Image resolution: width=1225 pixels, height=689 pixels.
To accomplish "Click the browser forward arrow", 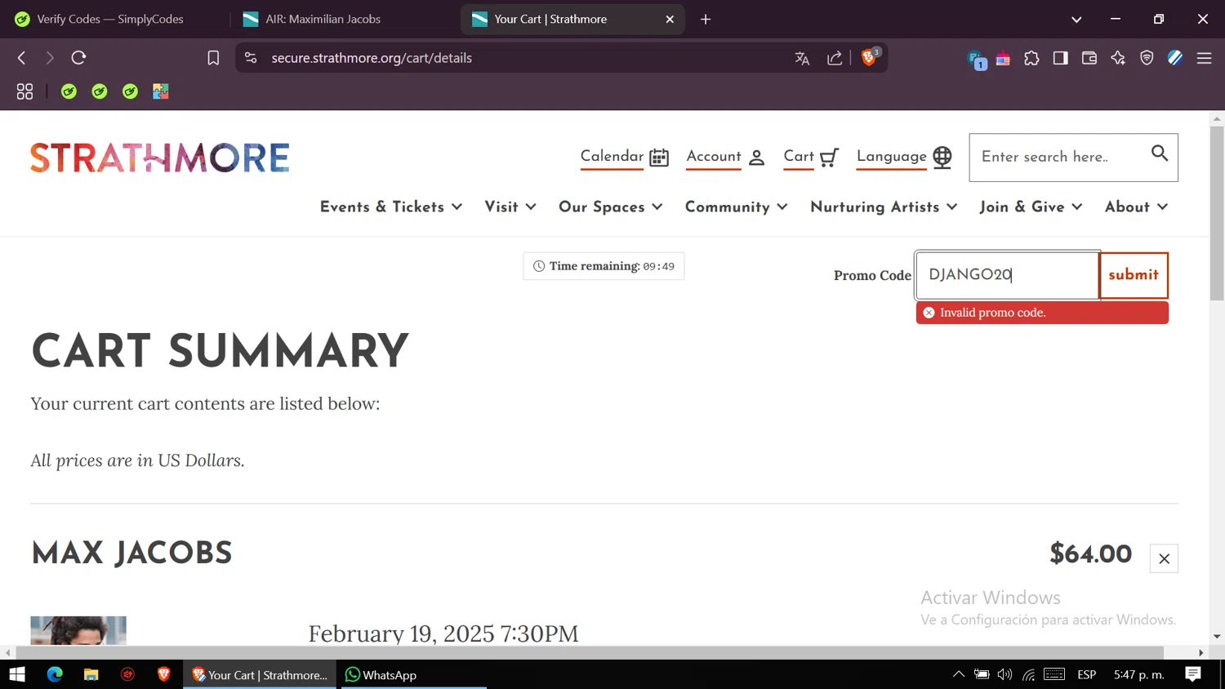I will coord(50,58).
